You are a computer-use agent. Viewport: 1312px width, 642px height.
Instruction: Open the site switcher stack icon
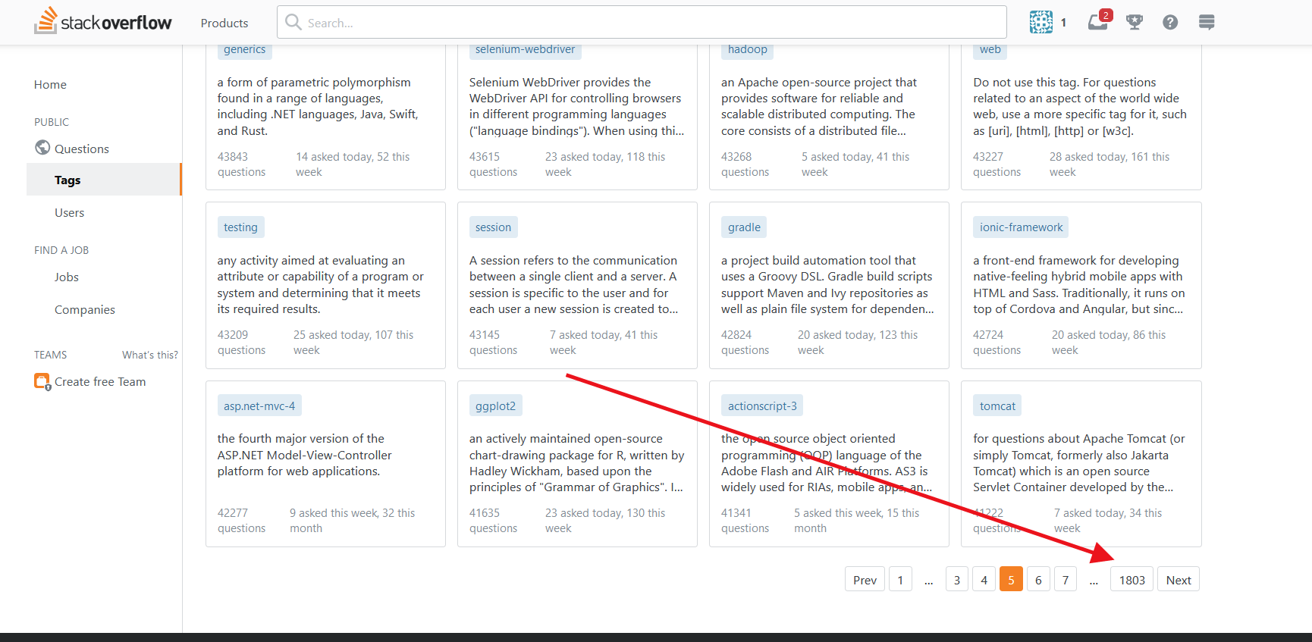pos(1207,22)
